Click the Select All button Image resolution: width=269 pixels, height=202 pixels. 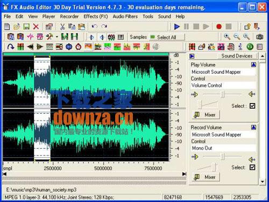point(167,37)
